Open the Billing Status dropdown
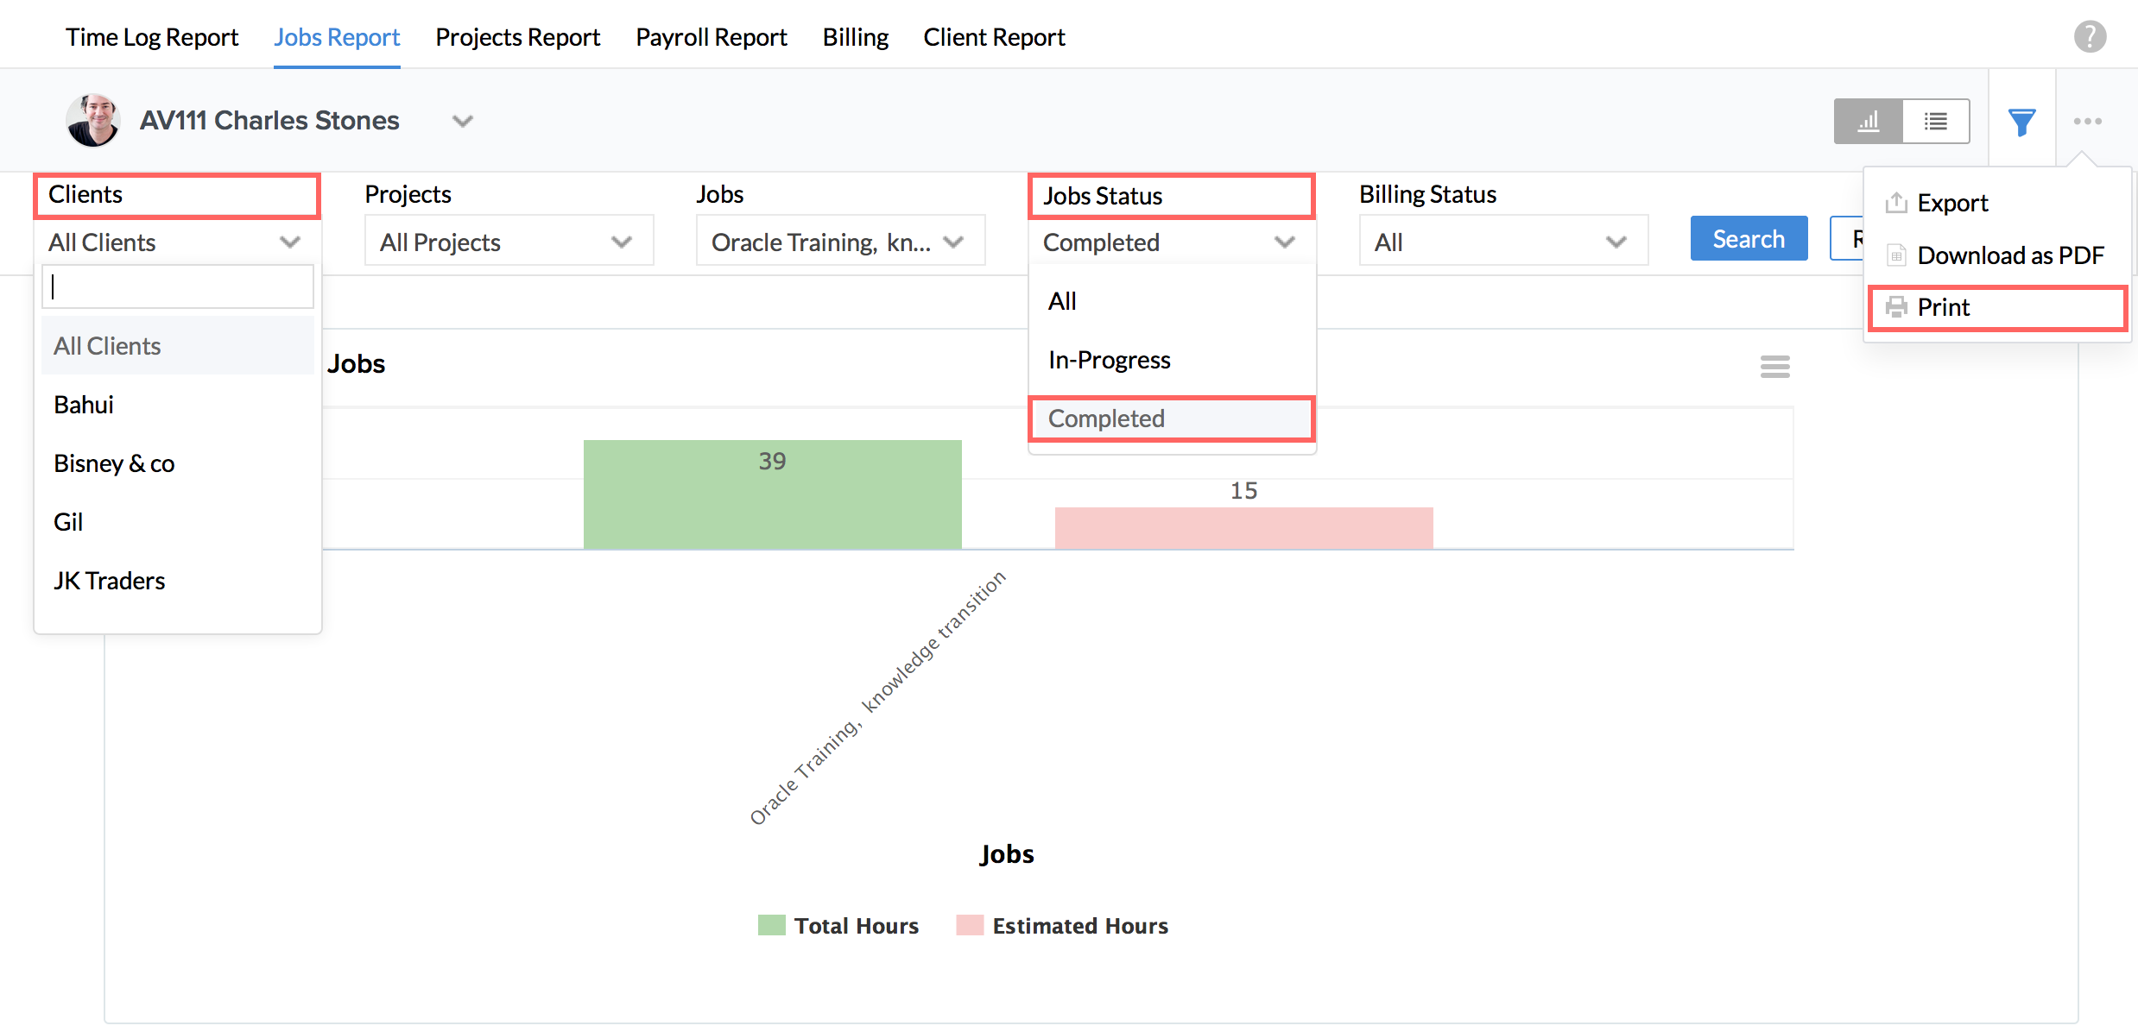Image resolution: width=2138 pixels, height=1032 pixels. (x=1502, y=242)
